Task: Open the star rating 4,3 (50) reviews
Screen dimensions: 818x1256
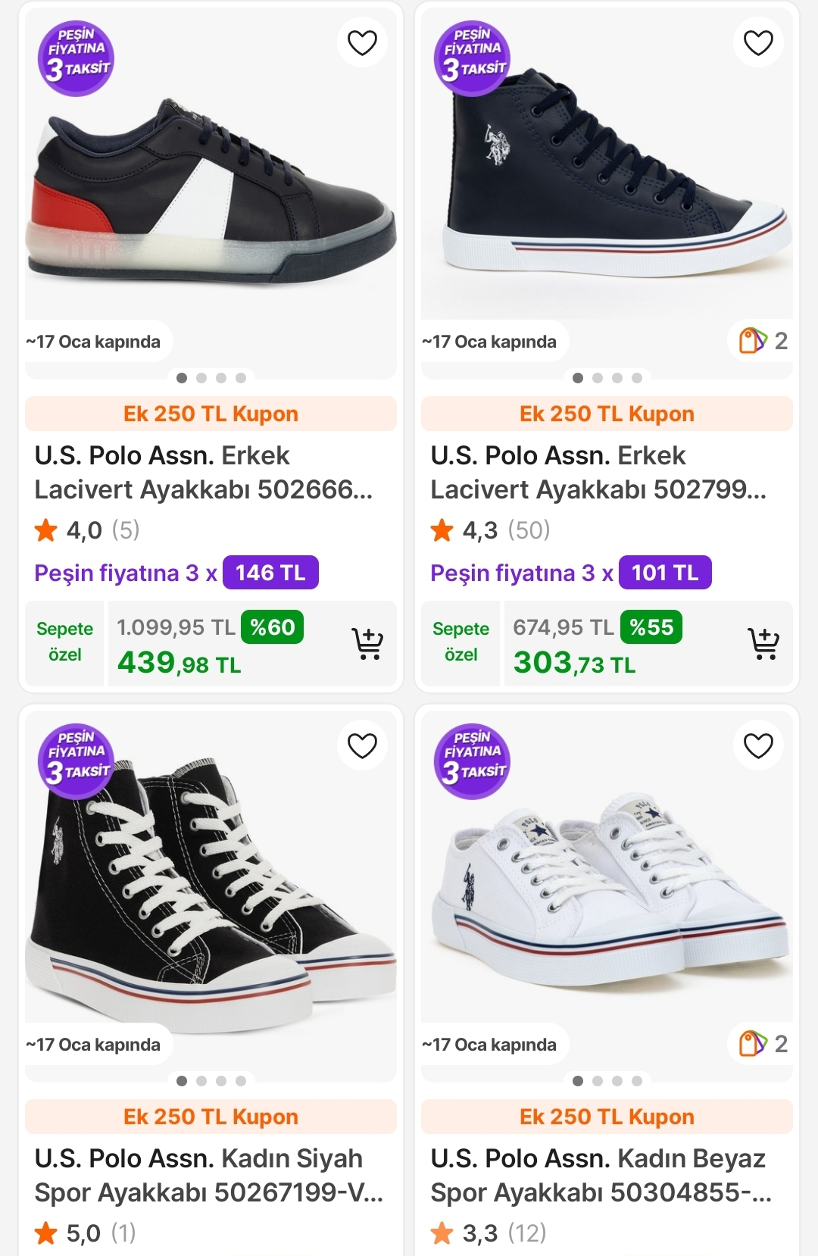Action: 490,530
